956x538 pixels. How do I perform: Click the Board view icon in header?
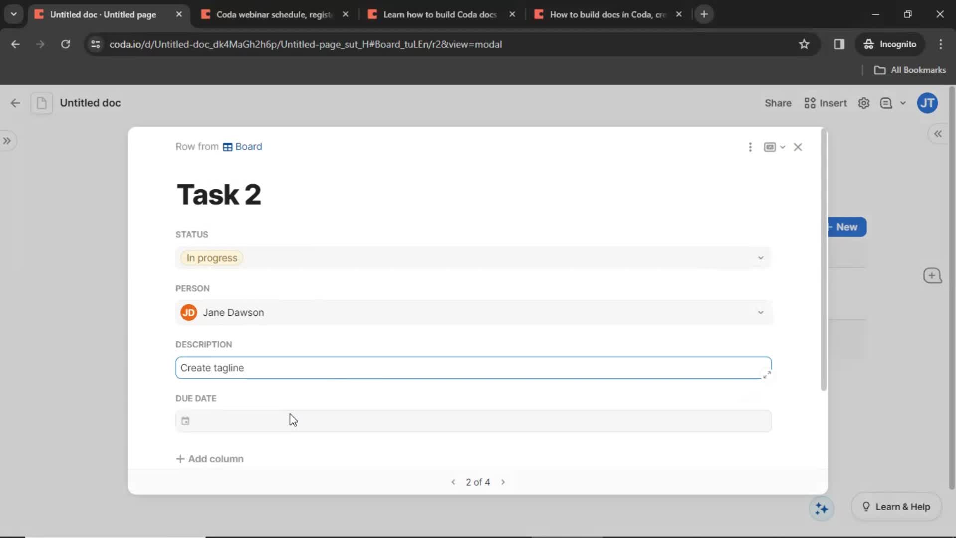tap(227, 146)
